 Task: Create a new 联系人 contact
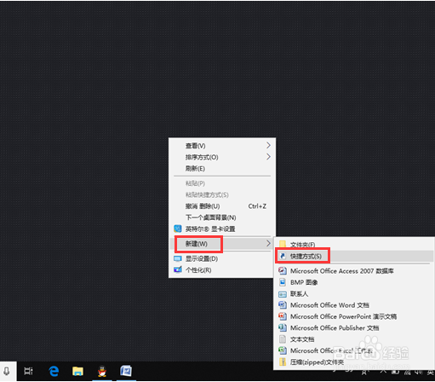coord(353,293)
